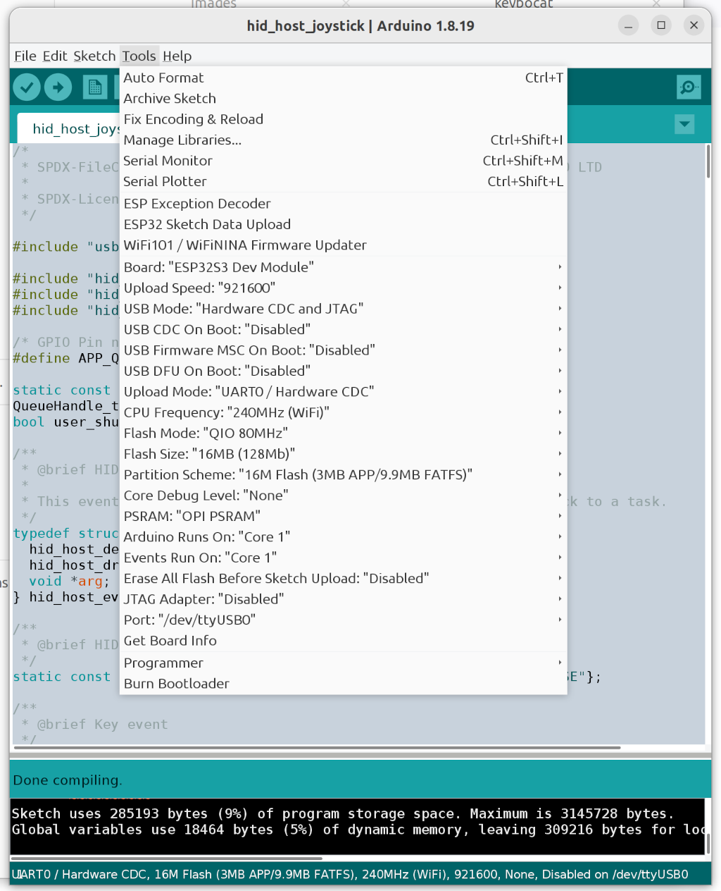Expand Events Run On: "Core 1" submenu
This screenshot has width=721, height=891.
[344, 558]
